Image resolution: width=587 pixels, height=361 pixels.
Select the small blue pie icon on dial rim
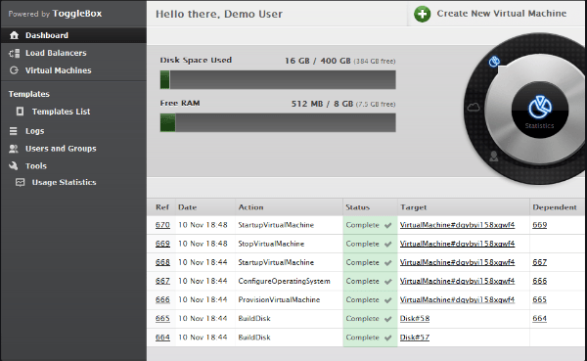pyautogui.click(x=494, y=62)
